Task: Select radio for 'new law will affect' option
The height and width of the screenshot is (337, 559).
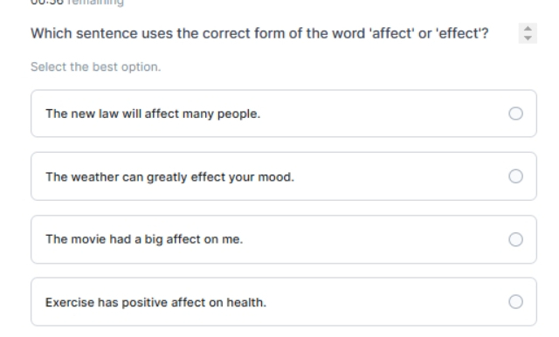Action: pyautogui.click(x=515, y=113)
